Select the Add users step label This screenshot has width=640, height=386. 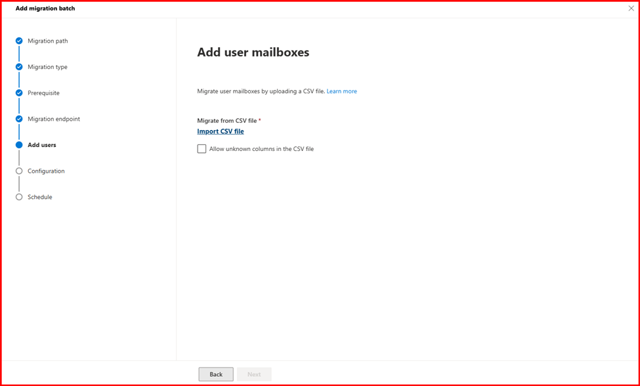(41, 145)
